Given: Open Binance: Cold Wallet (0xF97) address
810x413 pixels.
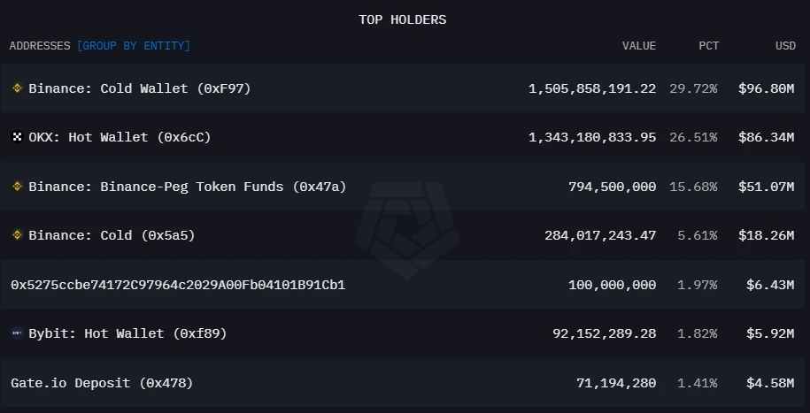Looking at the screenshot, I should tap(139, 88).
